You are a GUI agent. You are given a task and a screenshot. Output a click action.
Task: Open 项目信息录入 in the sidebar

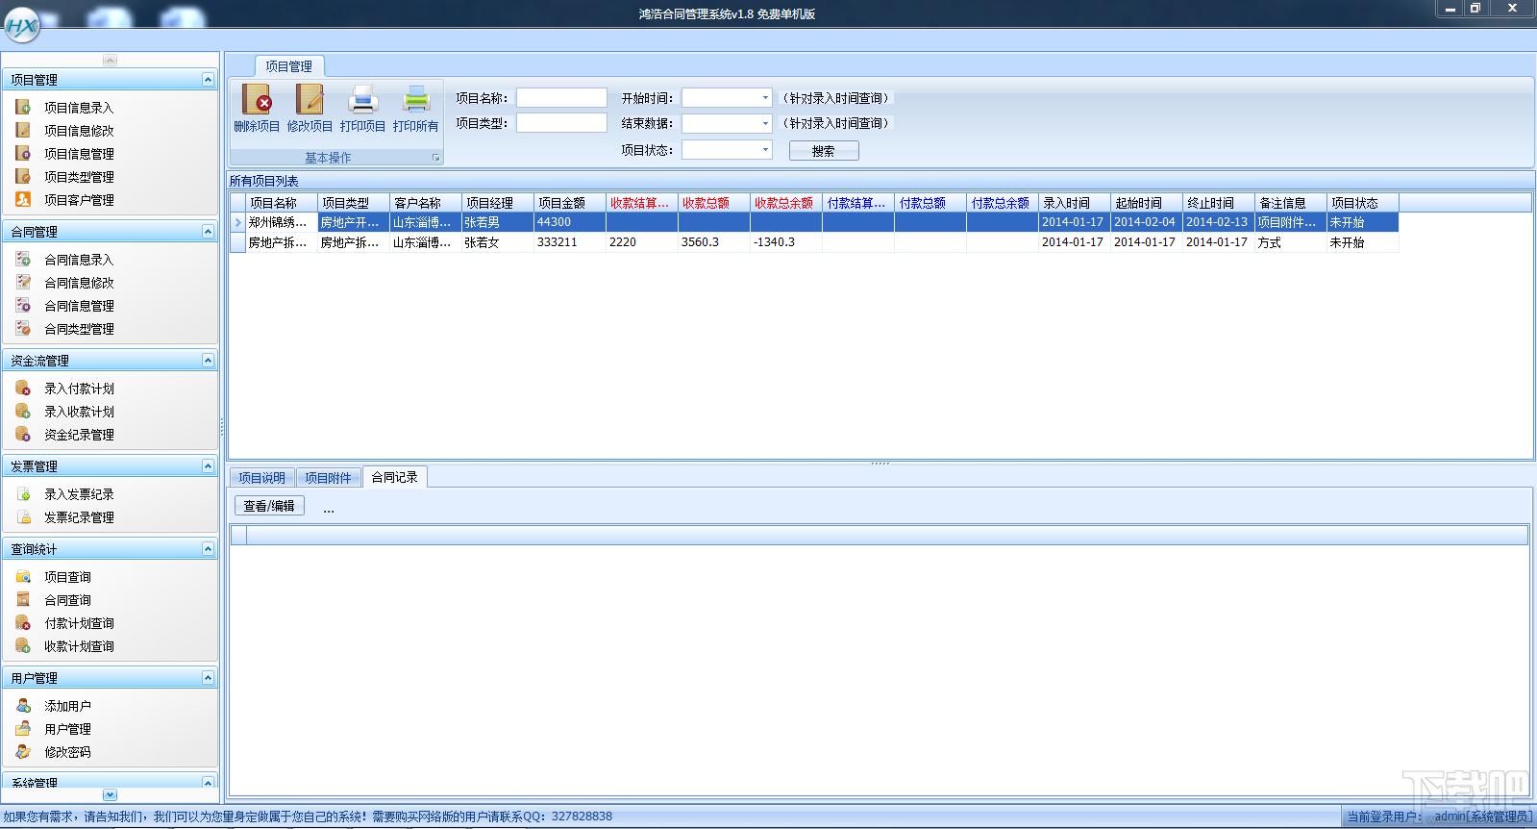click(79, 108)
